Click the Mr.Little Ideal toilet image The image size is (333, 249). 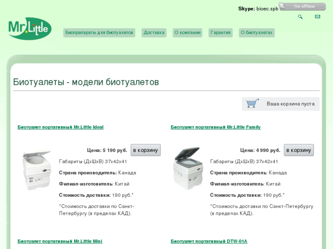click(37, 169)
